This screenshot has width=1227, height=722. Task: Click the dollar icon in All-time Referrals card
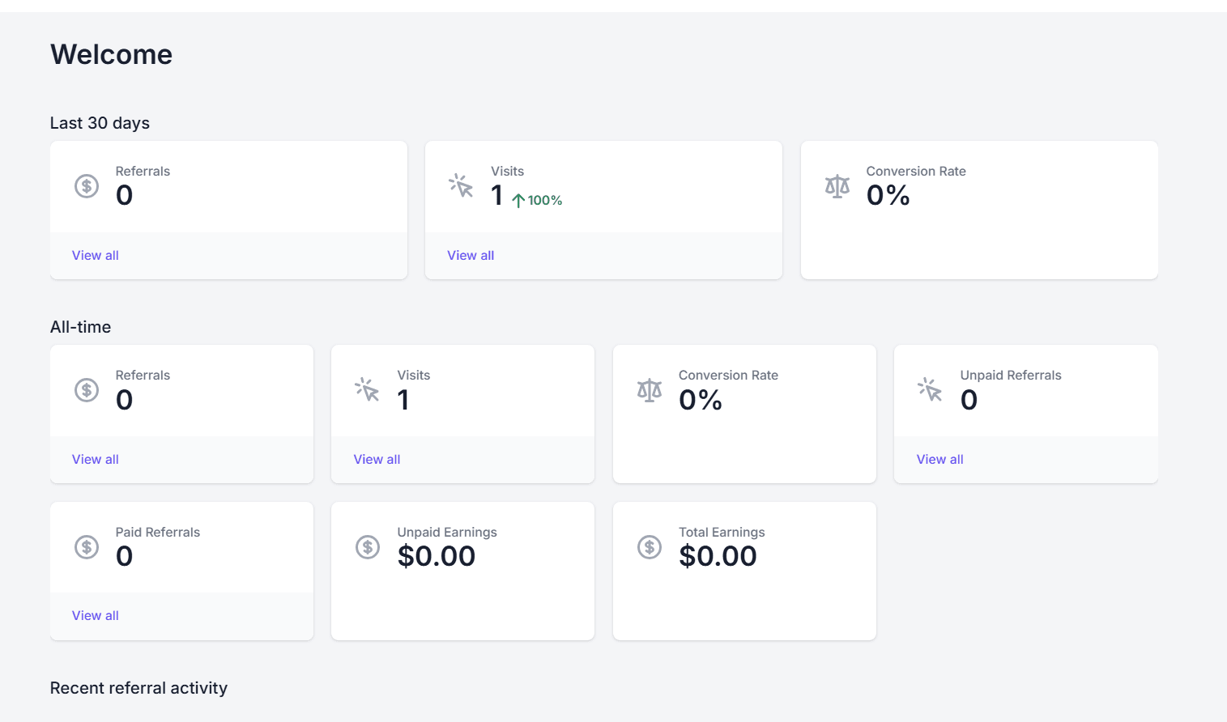tap(87, 390)
